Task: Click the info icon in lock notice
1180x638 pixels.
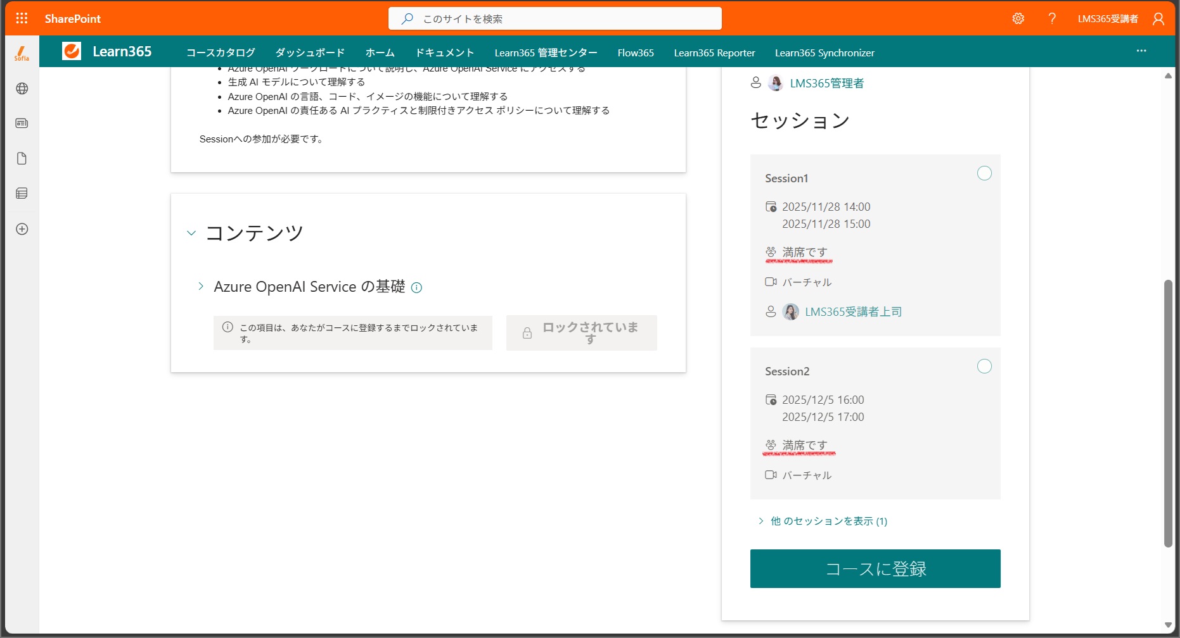Action: [x=228, y=327]
